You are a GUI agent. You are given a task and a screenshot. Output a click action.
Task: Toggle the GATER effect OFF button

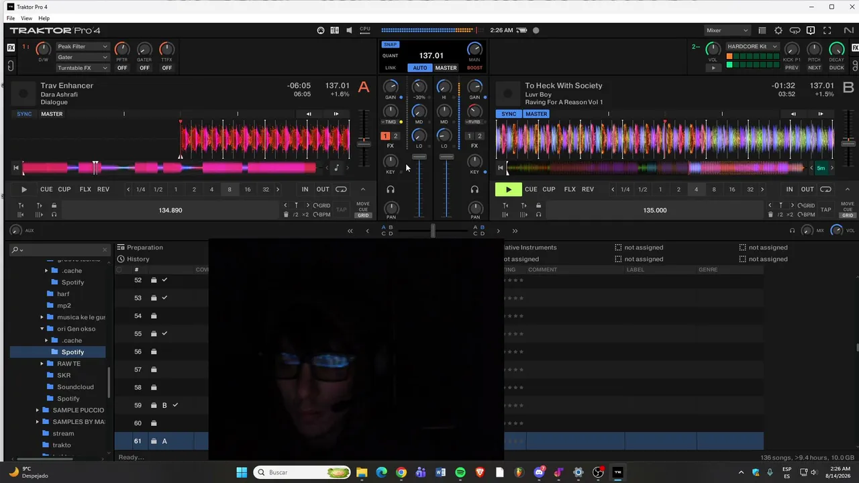click(x=144, y=68)
